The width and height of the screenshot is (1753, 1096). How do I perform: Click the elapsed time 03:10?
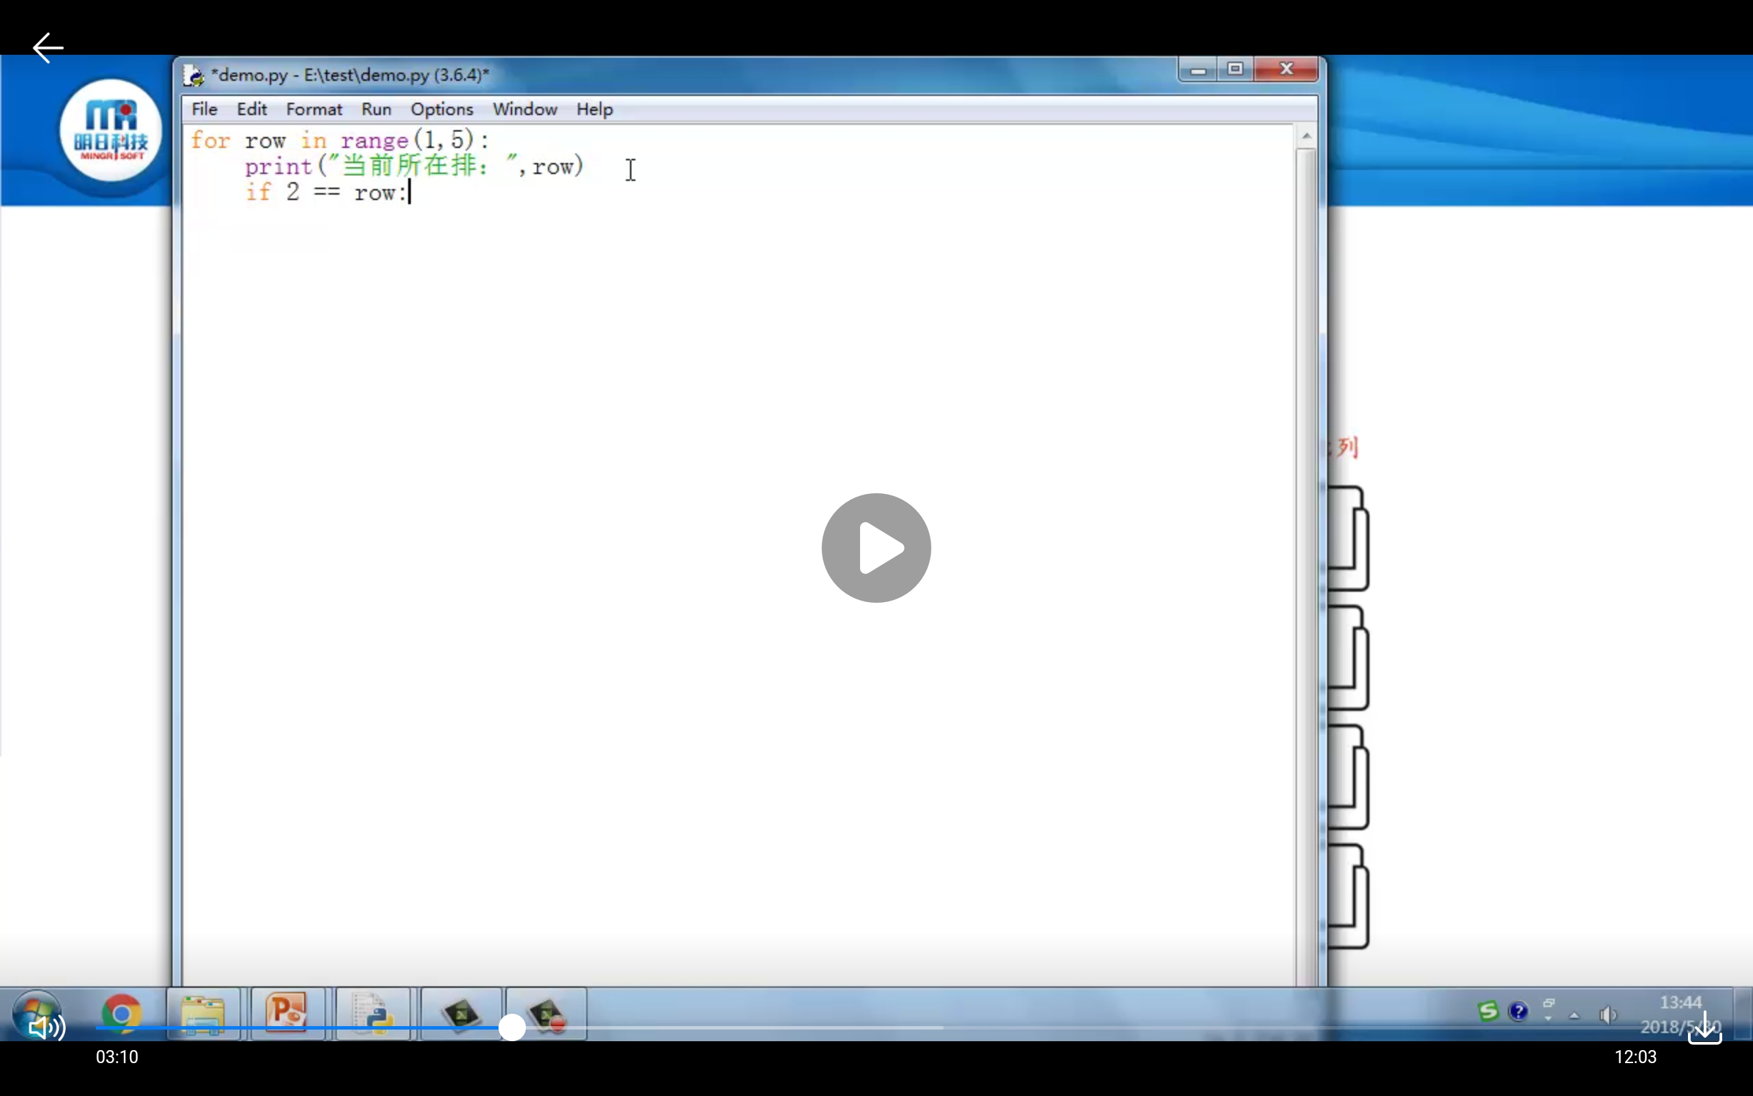pos(116,1057)
